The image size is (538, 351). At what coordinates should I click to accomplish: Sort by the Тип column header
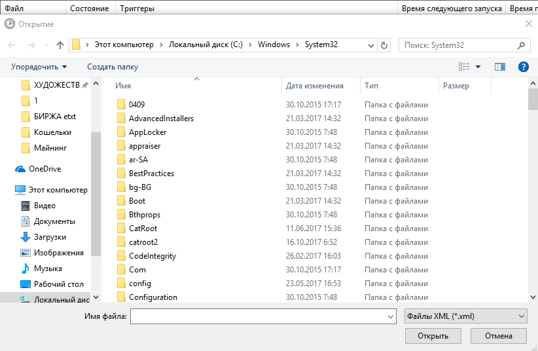(x=371, y=86)
